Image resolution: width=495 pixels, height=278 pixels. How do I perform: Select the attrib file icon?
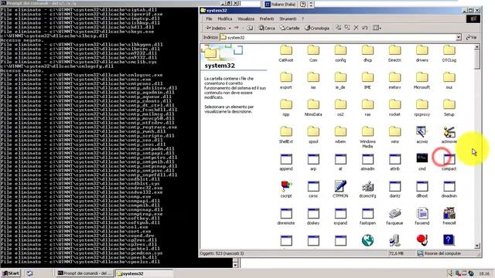(394, 161)
